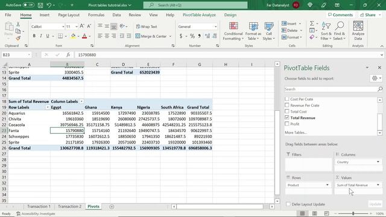The image size is (386, 217).
Task: Increase font size with larger A icon
Action: pyautogui.click(x=82, y=26)
